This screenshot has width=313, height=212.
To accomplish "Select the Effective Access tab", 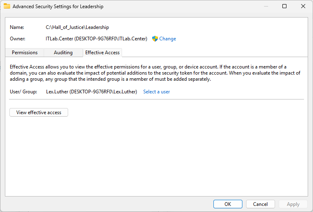I will 102,53.
